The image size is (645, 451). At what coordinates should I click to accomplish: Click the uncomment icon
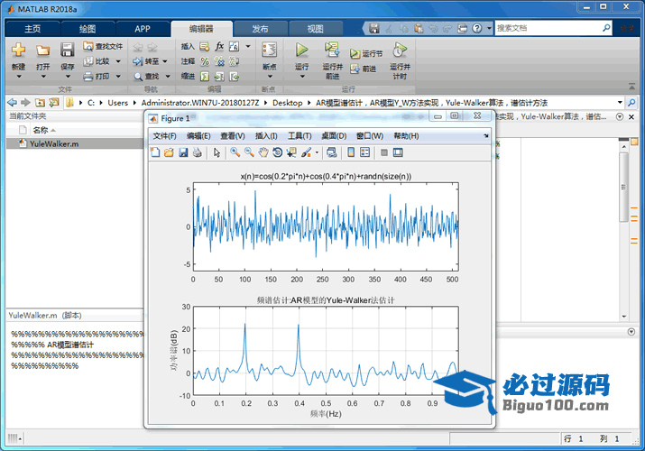click(219, 61)
